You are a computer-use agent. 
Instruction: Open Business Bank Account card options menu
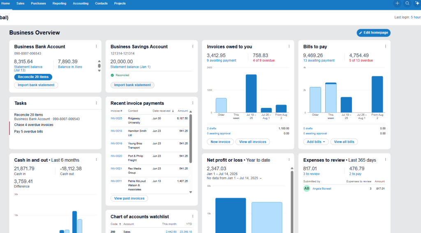pos(96,46)
